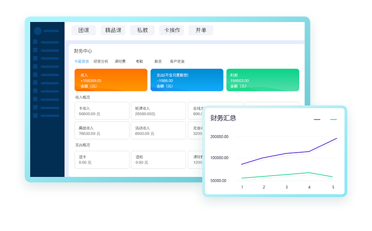This screenshot has height=231, width=372.
Task: Click the blue 支出(不含月度薪资) card
Action: 187,80
